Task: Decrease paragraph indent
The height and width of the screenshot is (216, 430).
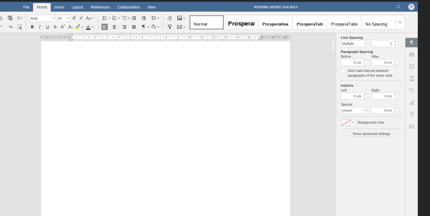Action: pos(134,18)
